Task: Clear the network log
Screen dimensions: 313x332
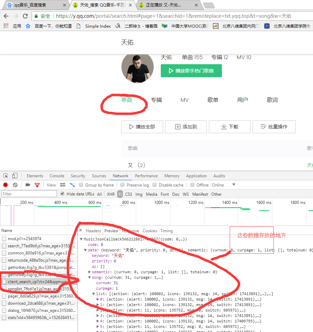Action: (x=15, y=185)
